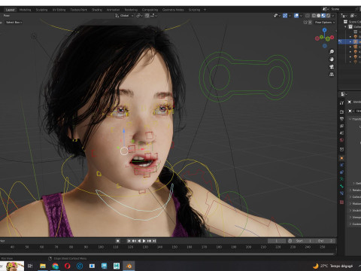Toggle the snapping magnet button
361x271 pixels.
click(x=147, y=16)
